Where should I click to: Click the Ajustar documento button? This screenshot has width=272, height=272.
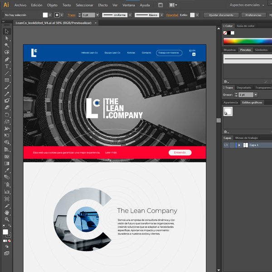221,15
